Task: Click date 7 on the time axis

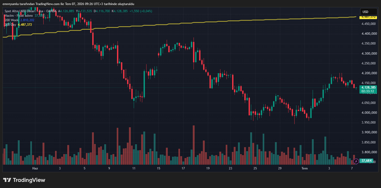Action: tap(352, 168)
